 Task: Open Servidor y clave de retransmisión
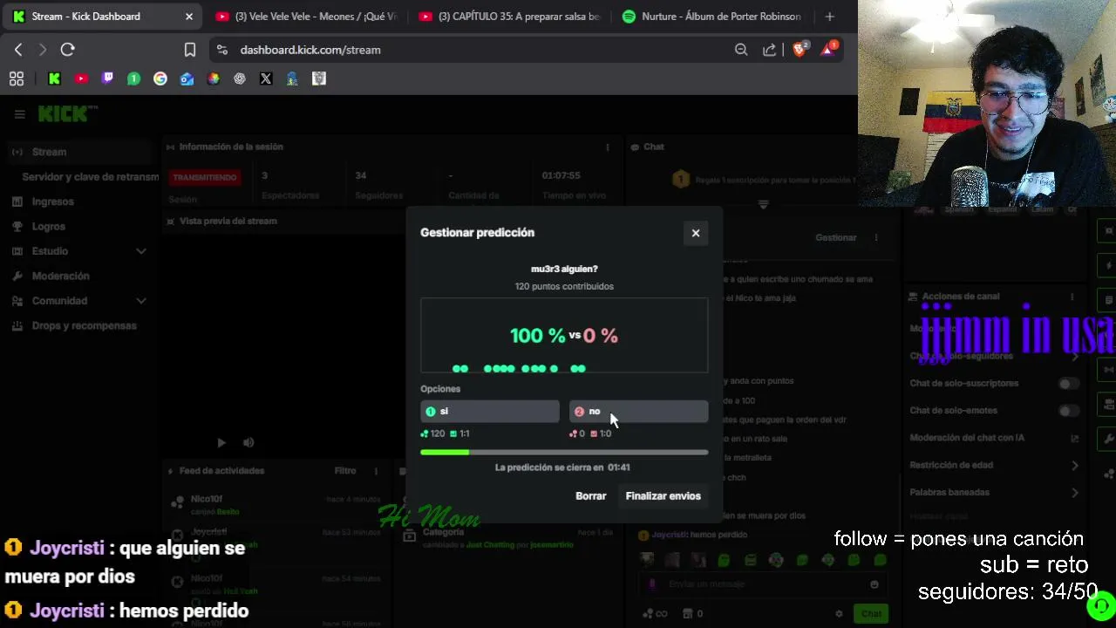point(90,176)
